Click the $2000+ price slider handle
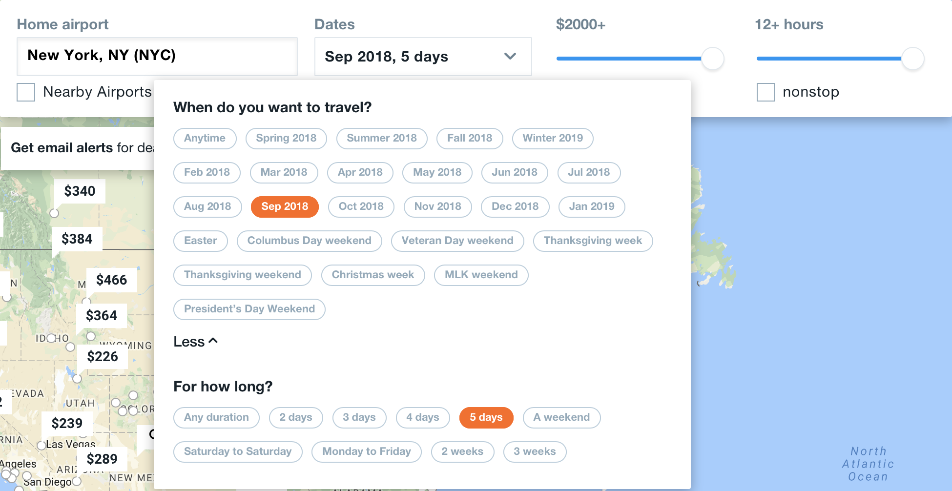This screenshot has width=952, height=491. click(713, 59)
